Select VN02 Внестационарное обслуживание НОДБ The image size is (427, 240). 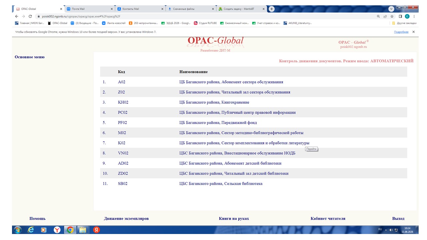[254, 153]
